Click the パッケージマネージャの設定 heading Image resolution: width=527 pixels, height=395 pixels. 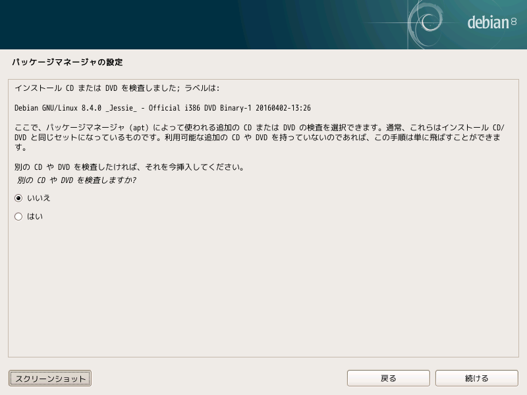pos(67,63)
